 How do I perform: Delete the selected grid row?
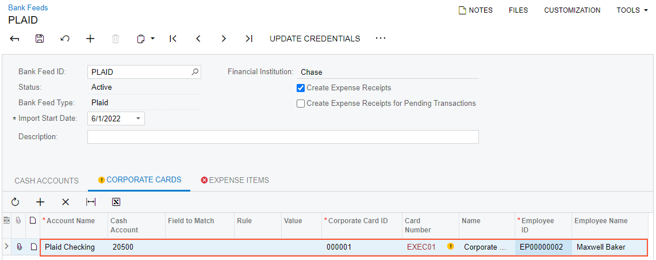[x=66, y=202]
